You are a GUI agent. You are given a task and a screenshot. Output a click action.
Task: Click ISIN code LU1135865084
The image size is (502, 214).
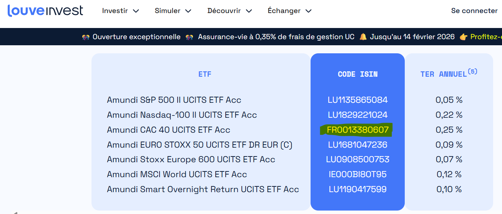357,100
